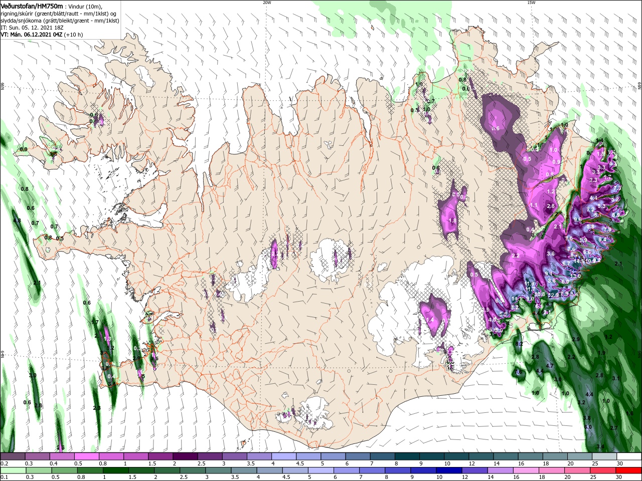The image size is (642, 481).
Task: Click lower legend lilac swatch labelled 14
Action: click(x=501, y=470)
